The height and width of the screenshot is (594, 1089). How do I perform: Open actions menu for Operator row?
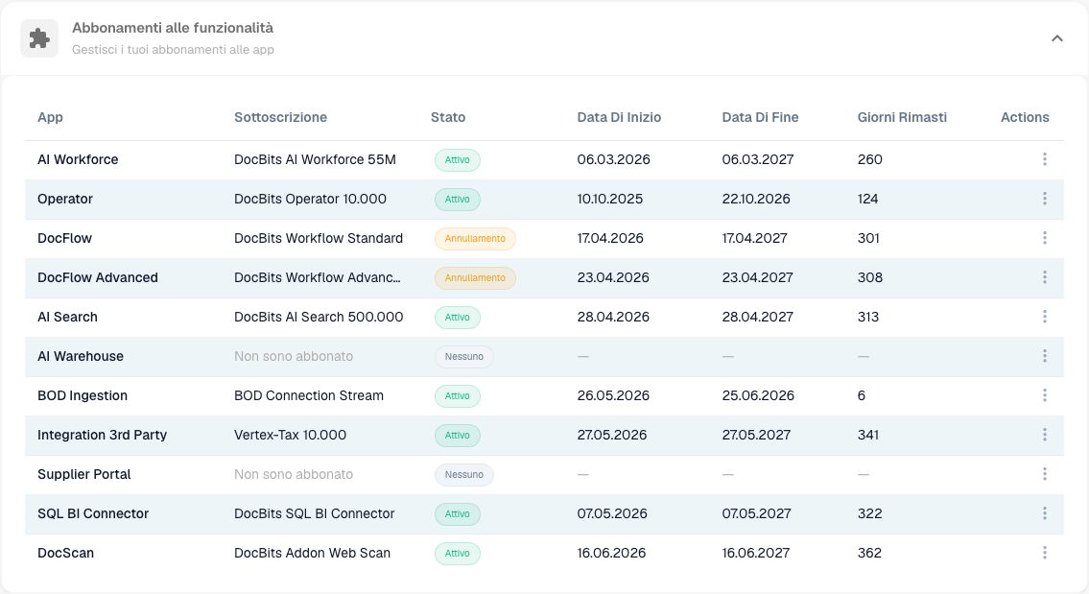click(x=1045, y=199)
